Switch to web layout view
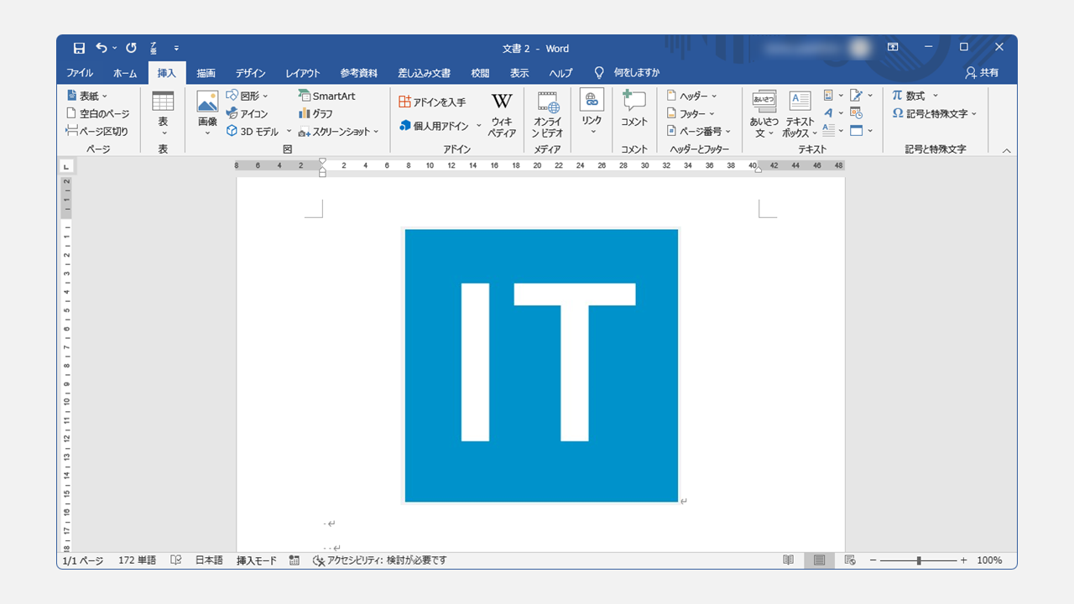The image size is (1074, 604). 850,560
